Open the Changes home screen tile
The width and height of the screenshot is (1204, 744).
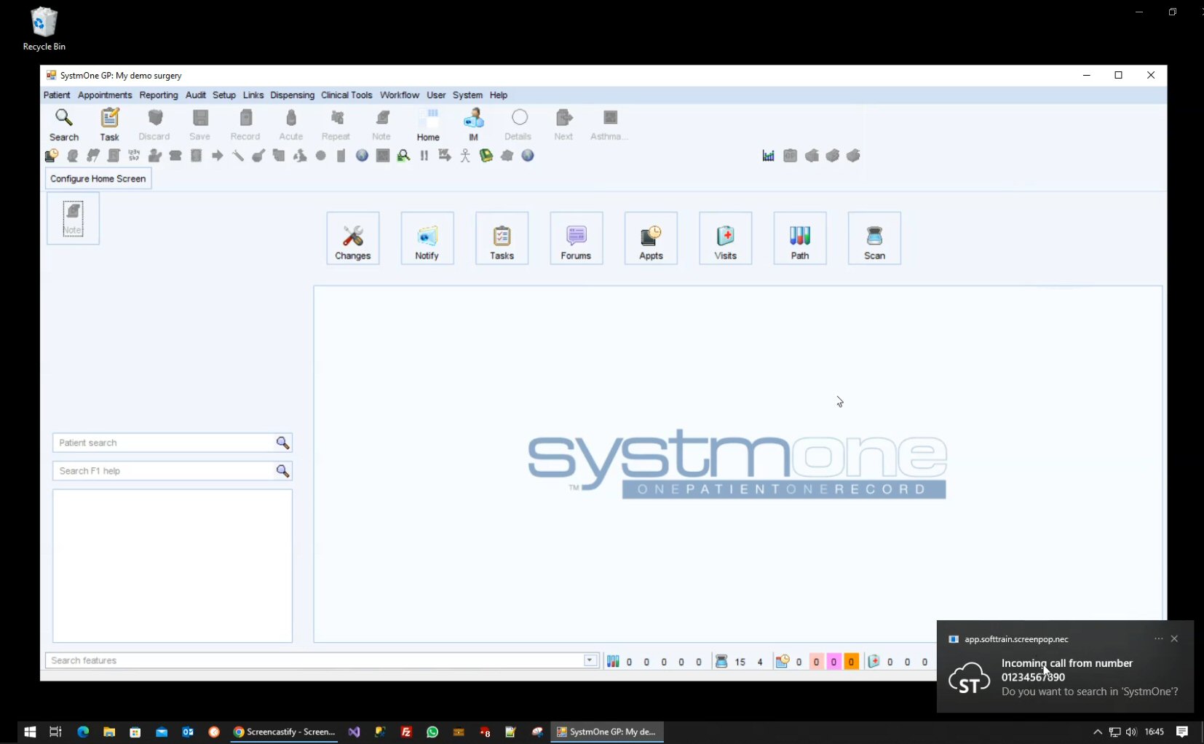click(353, 238)
